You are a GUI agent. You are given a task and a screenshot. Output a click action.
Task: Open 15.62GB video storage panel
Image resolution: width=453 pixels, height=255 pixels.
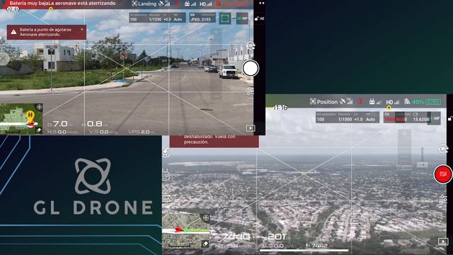click(406, 118)
